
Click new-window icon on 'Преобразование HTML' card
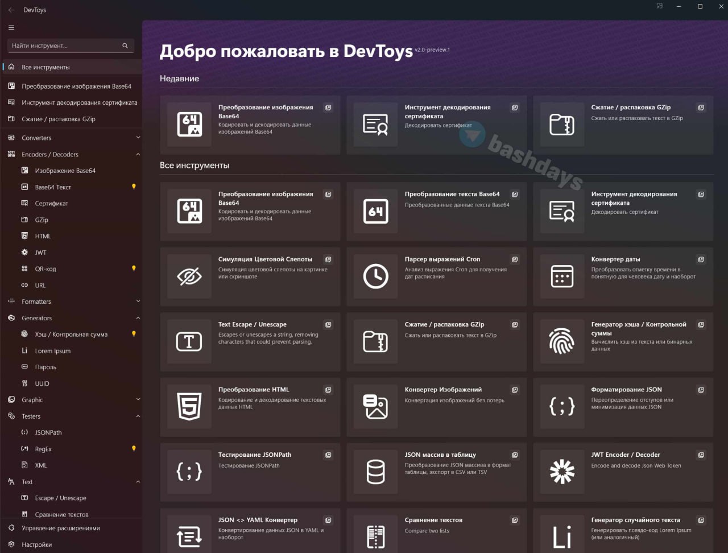pyautogui.click(x=328, y=390)
